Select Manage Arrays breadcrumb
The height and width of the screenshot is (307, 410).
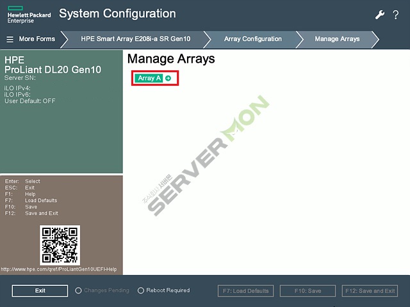[x=337, y=39]
